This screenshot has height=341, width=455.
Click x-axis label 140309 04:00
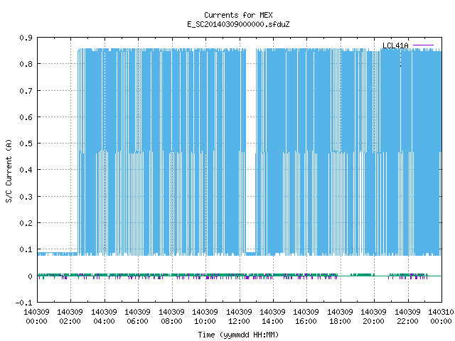104,317
